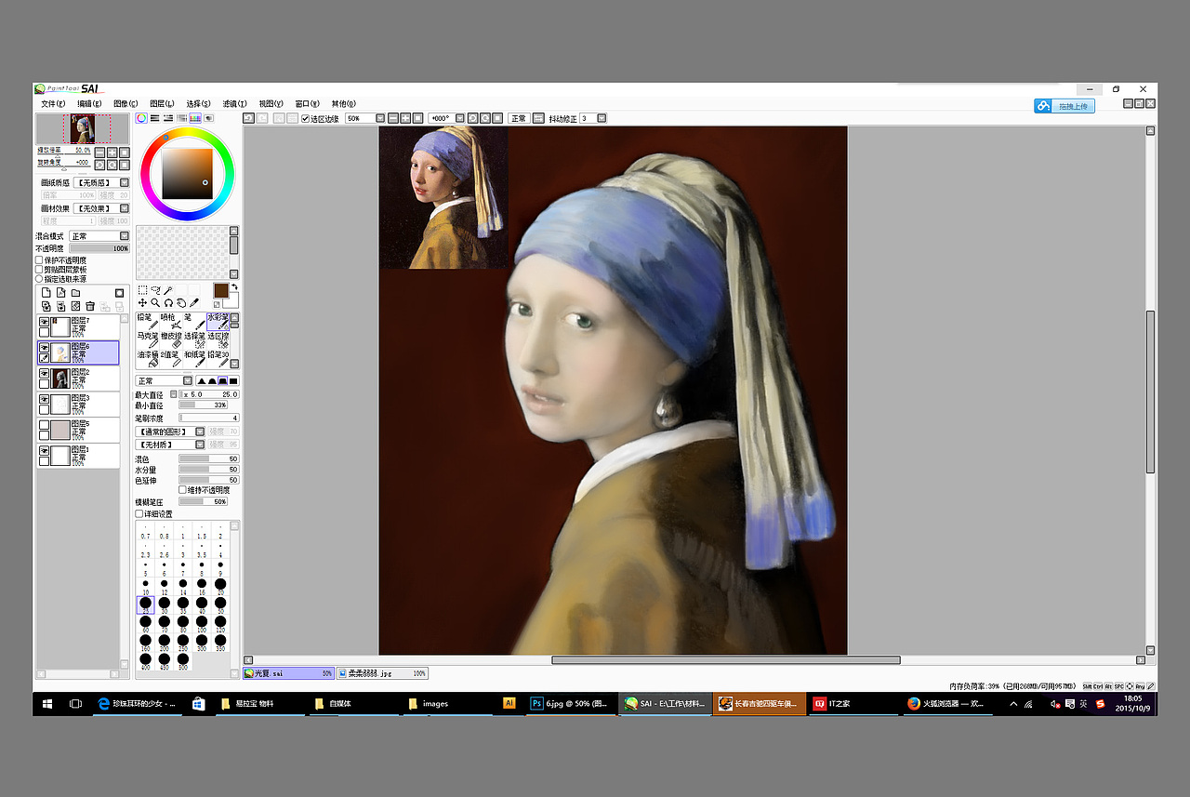Screen dimensions: 1190x797
Task: Show the swatches panel icon
Action: [x=195, y=118]
